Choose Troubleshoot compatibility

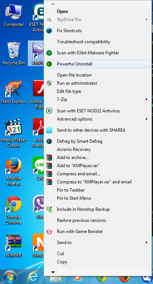coord(98,42)
